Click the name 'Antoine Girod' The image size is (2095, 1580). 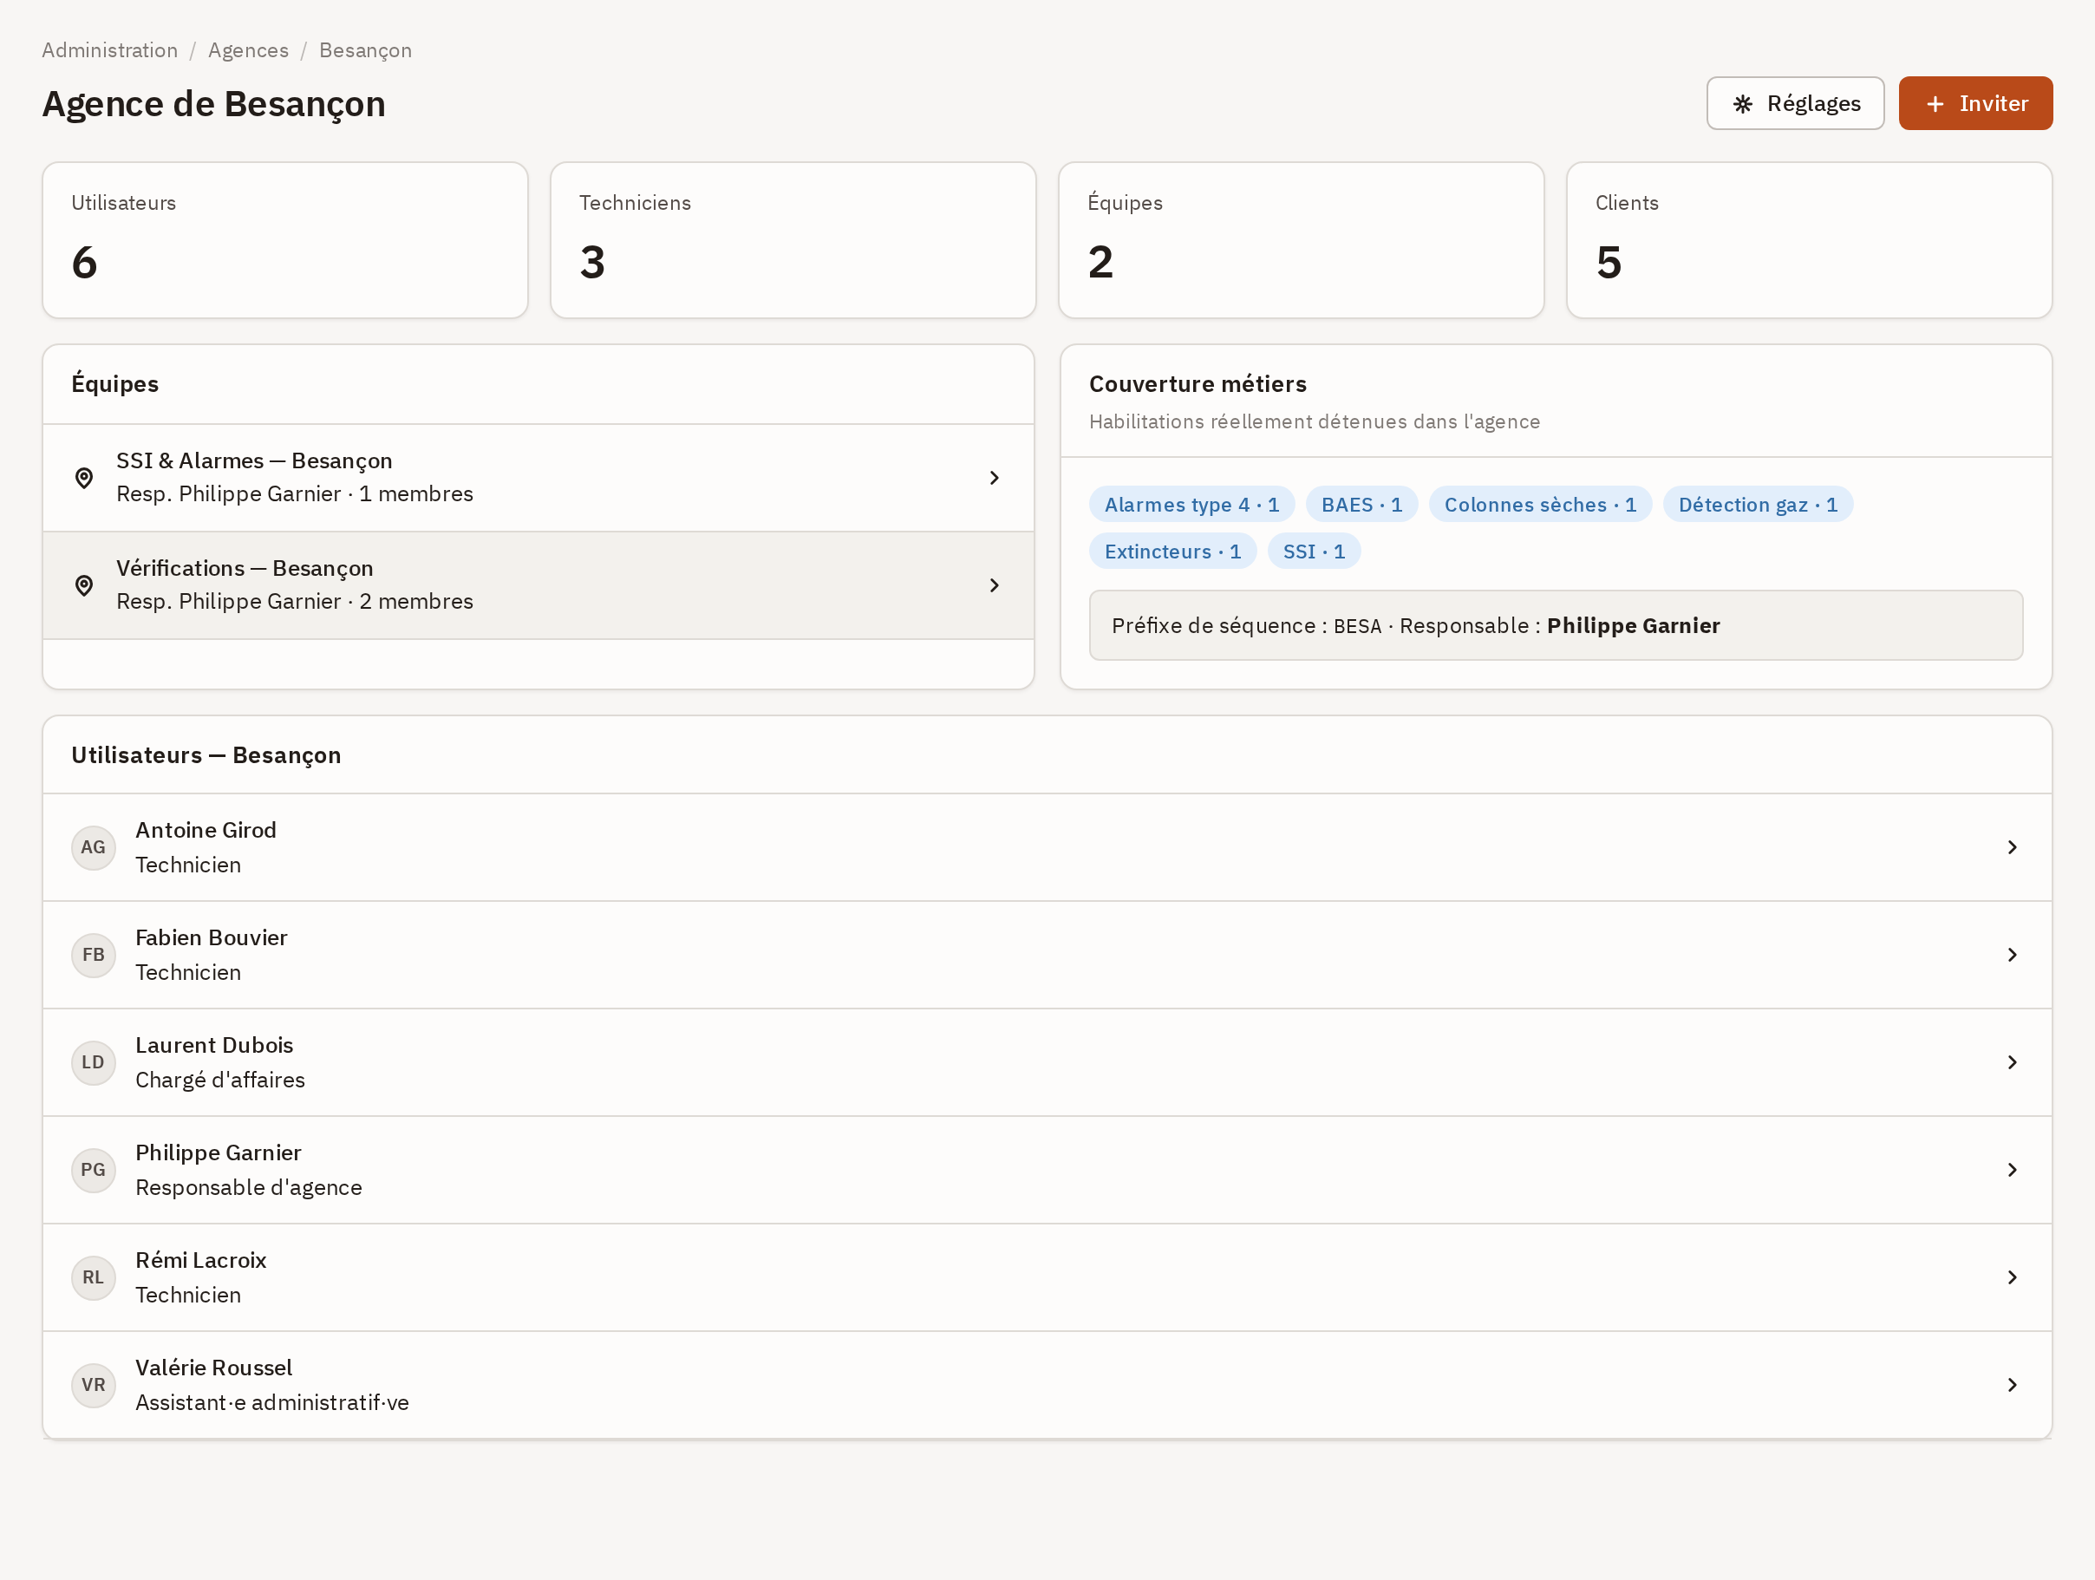coord(206,831)
